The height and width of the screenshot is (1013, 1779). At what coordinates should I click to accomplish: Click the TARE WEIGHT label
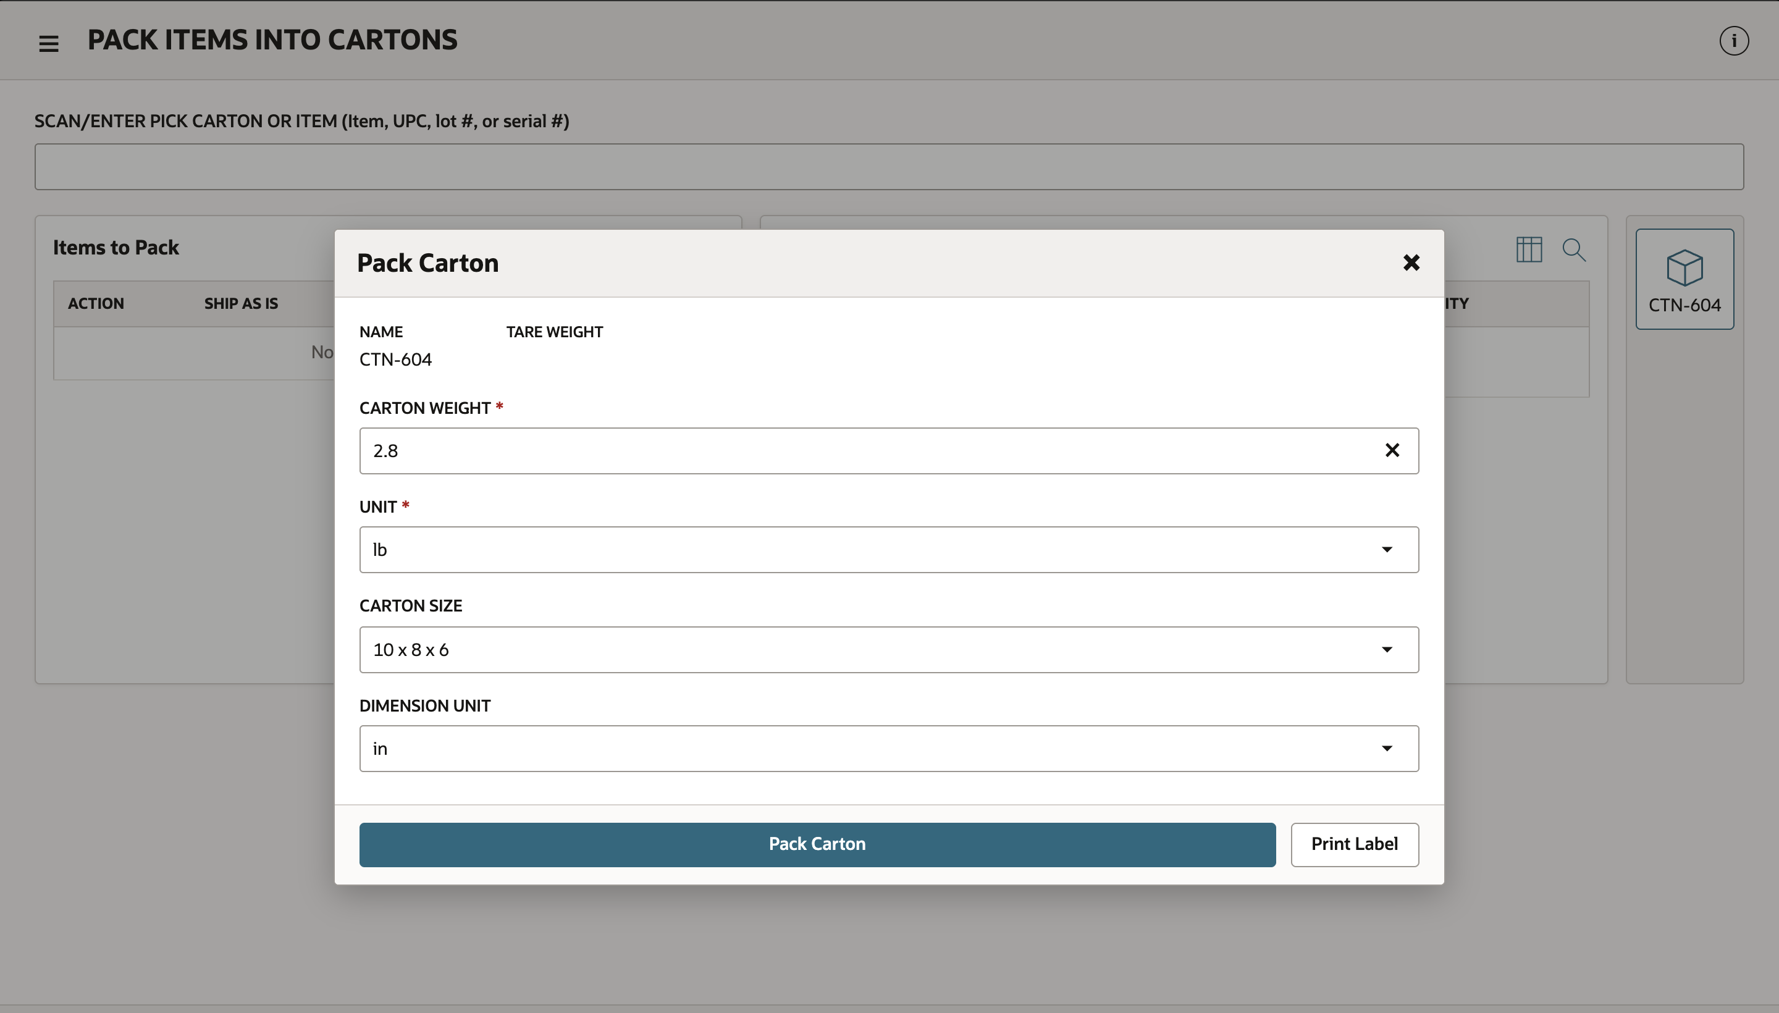tap(555, 332)
